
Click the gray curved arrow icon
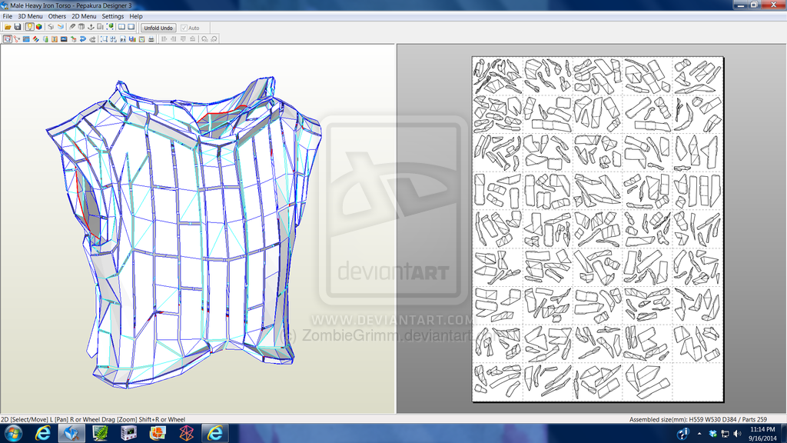coord(93,38)
